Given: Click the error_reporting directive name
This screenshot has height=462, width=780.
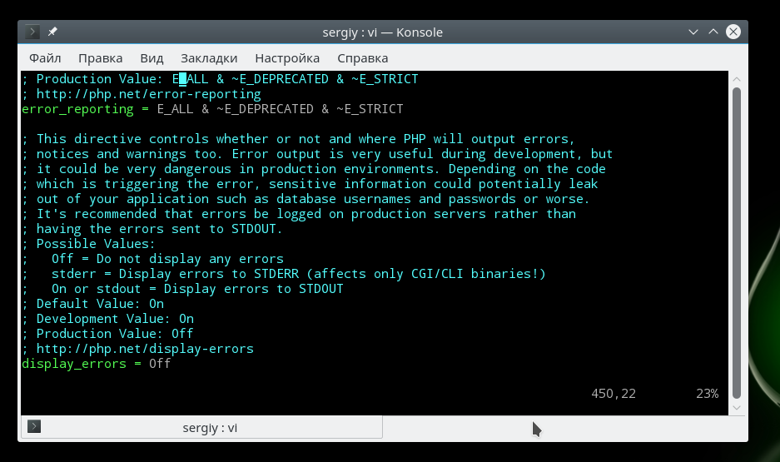Looking at the screenshot, I should pyautogui.click(x=77, y=109).
